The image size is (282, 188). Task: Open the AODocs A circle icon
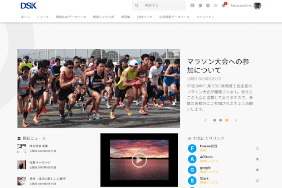[192, 159]
